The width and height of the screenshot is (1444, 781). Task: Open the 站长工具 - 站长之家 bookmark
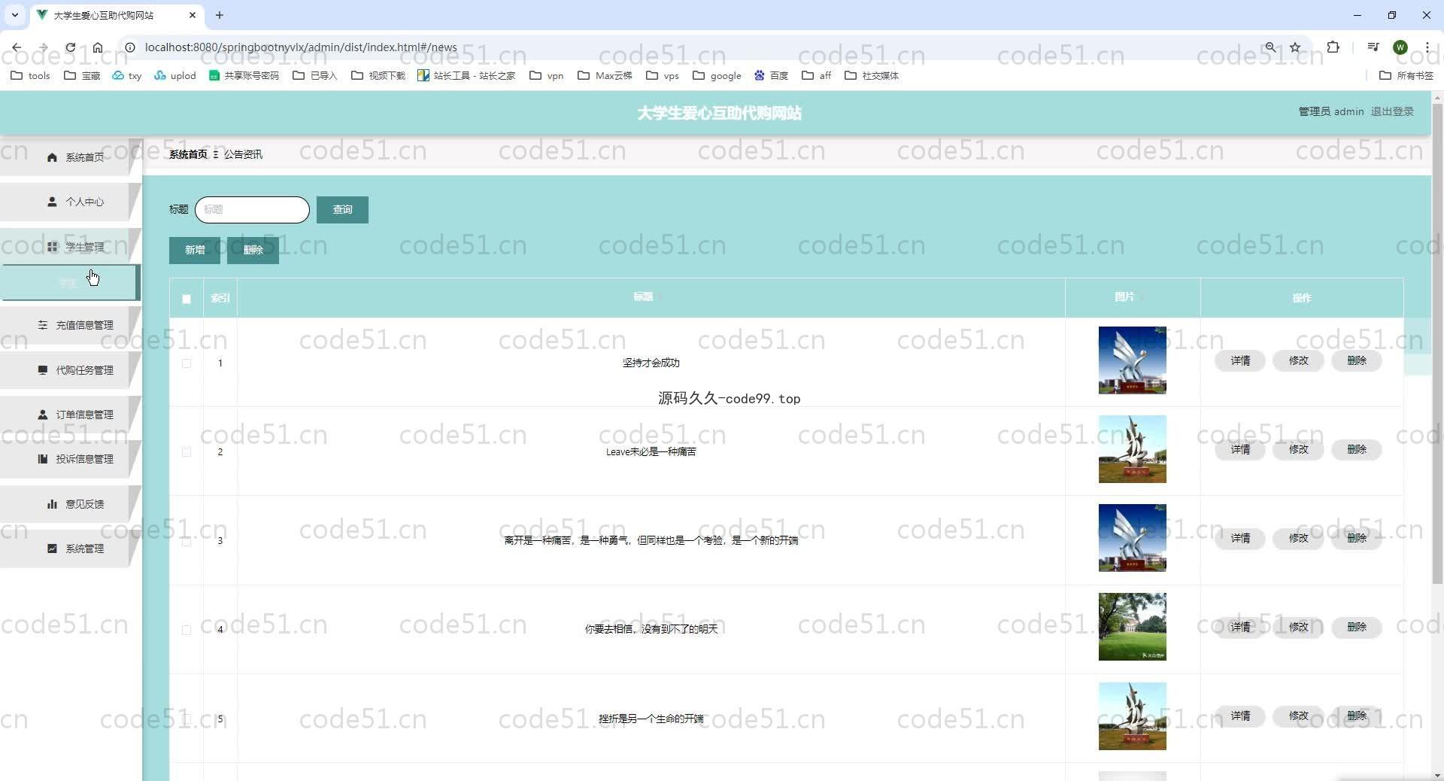466,75
